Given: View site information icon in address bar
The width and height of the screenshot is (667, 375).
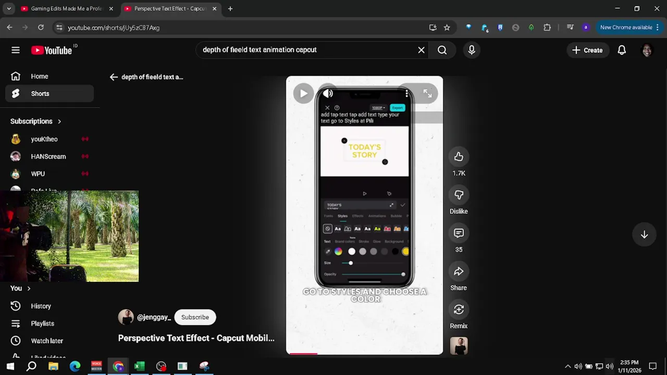Looking at the screenshot, I should click(59, 28).
